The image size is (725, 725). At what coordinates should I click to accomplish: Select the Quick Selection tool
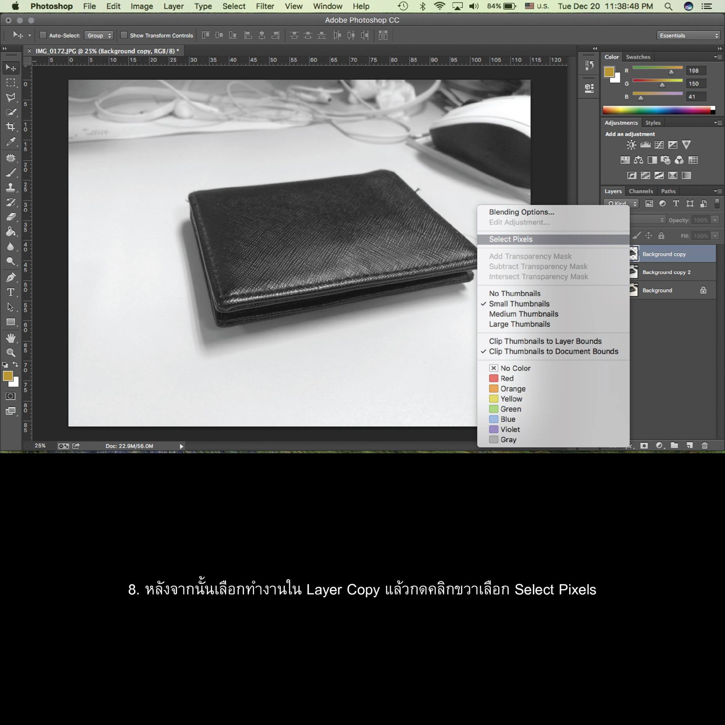coord(11,112)
